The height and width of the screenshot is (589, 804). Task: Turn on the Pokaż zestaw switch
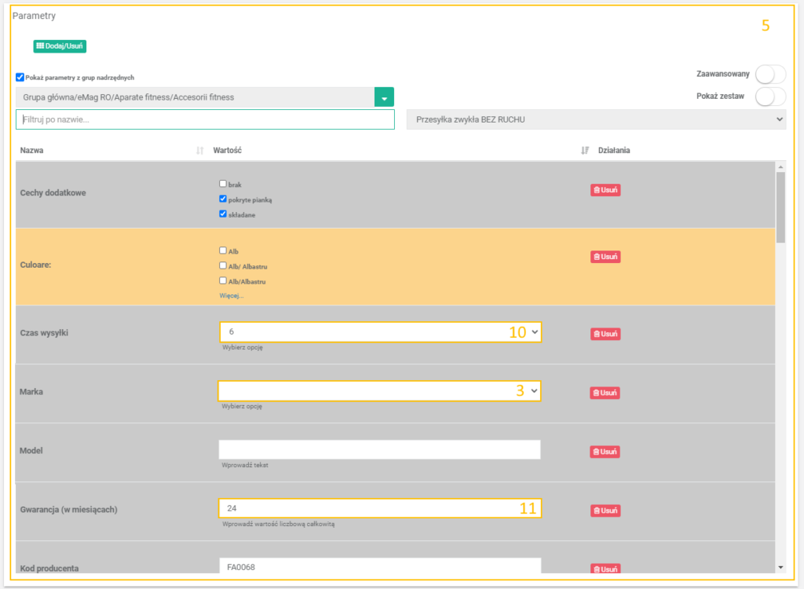point(769,97)
